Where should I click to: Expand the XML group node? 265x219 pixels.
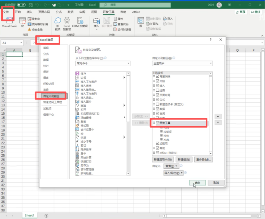(161, 139)
